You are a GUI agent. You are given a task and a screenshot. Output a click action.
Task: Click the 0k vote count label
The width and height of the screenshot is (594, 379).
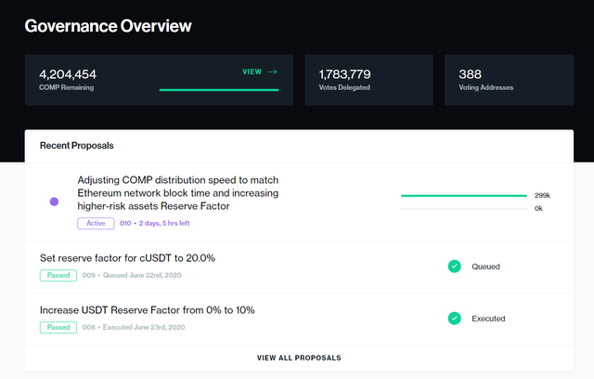(538, 208)
